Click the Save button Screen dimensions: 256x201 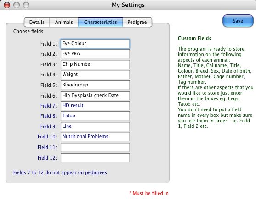tap(238, 21)
